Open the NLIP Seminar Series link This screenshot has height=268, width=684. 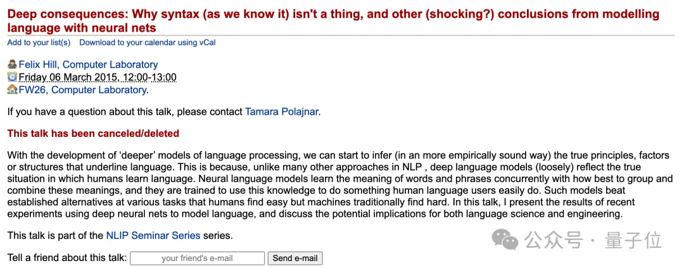pos(153,236)
